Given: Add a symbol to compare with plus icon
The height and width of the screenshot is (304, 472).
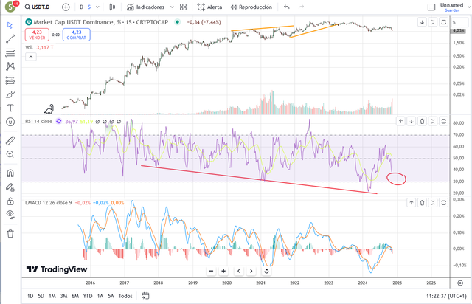Looking at the screenshot, I should [x=66, y=7].
